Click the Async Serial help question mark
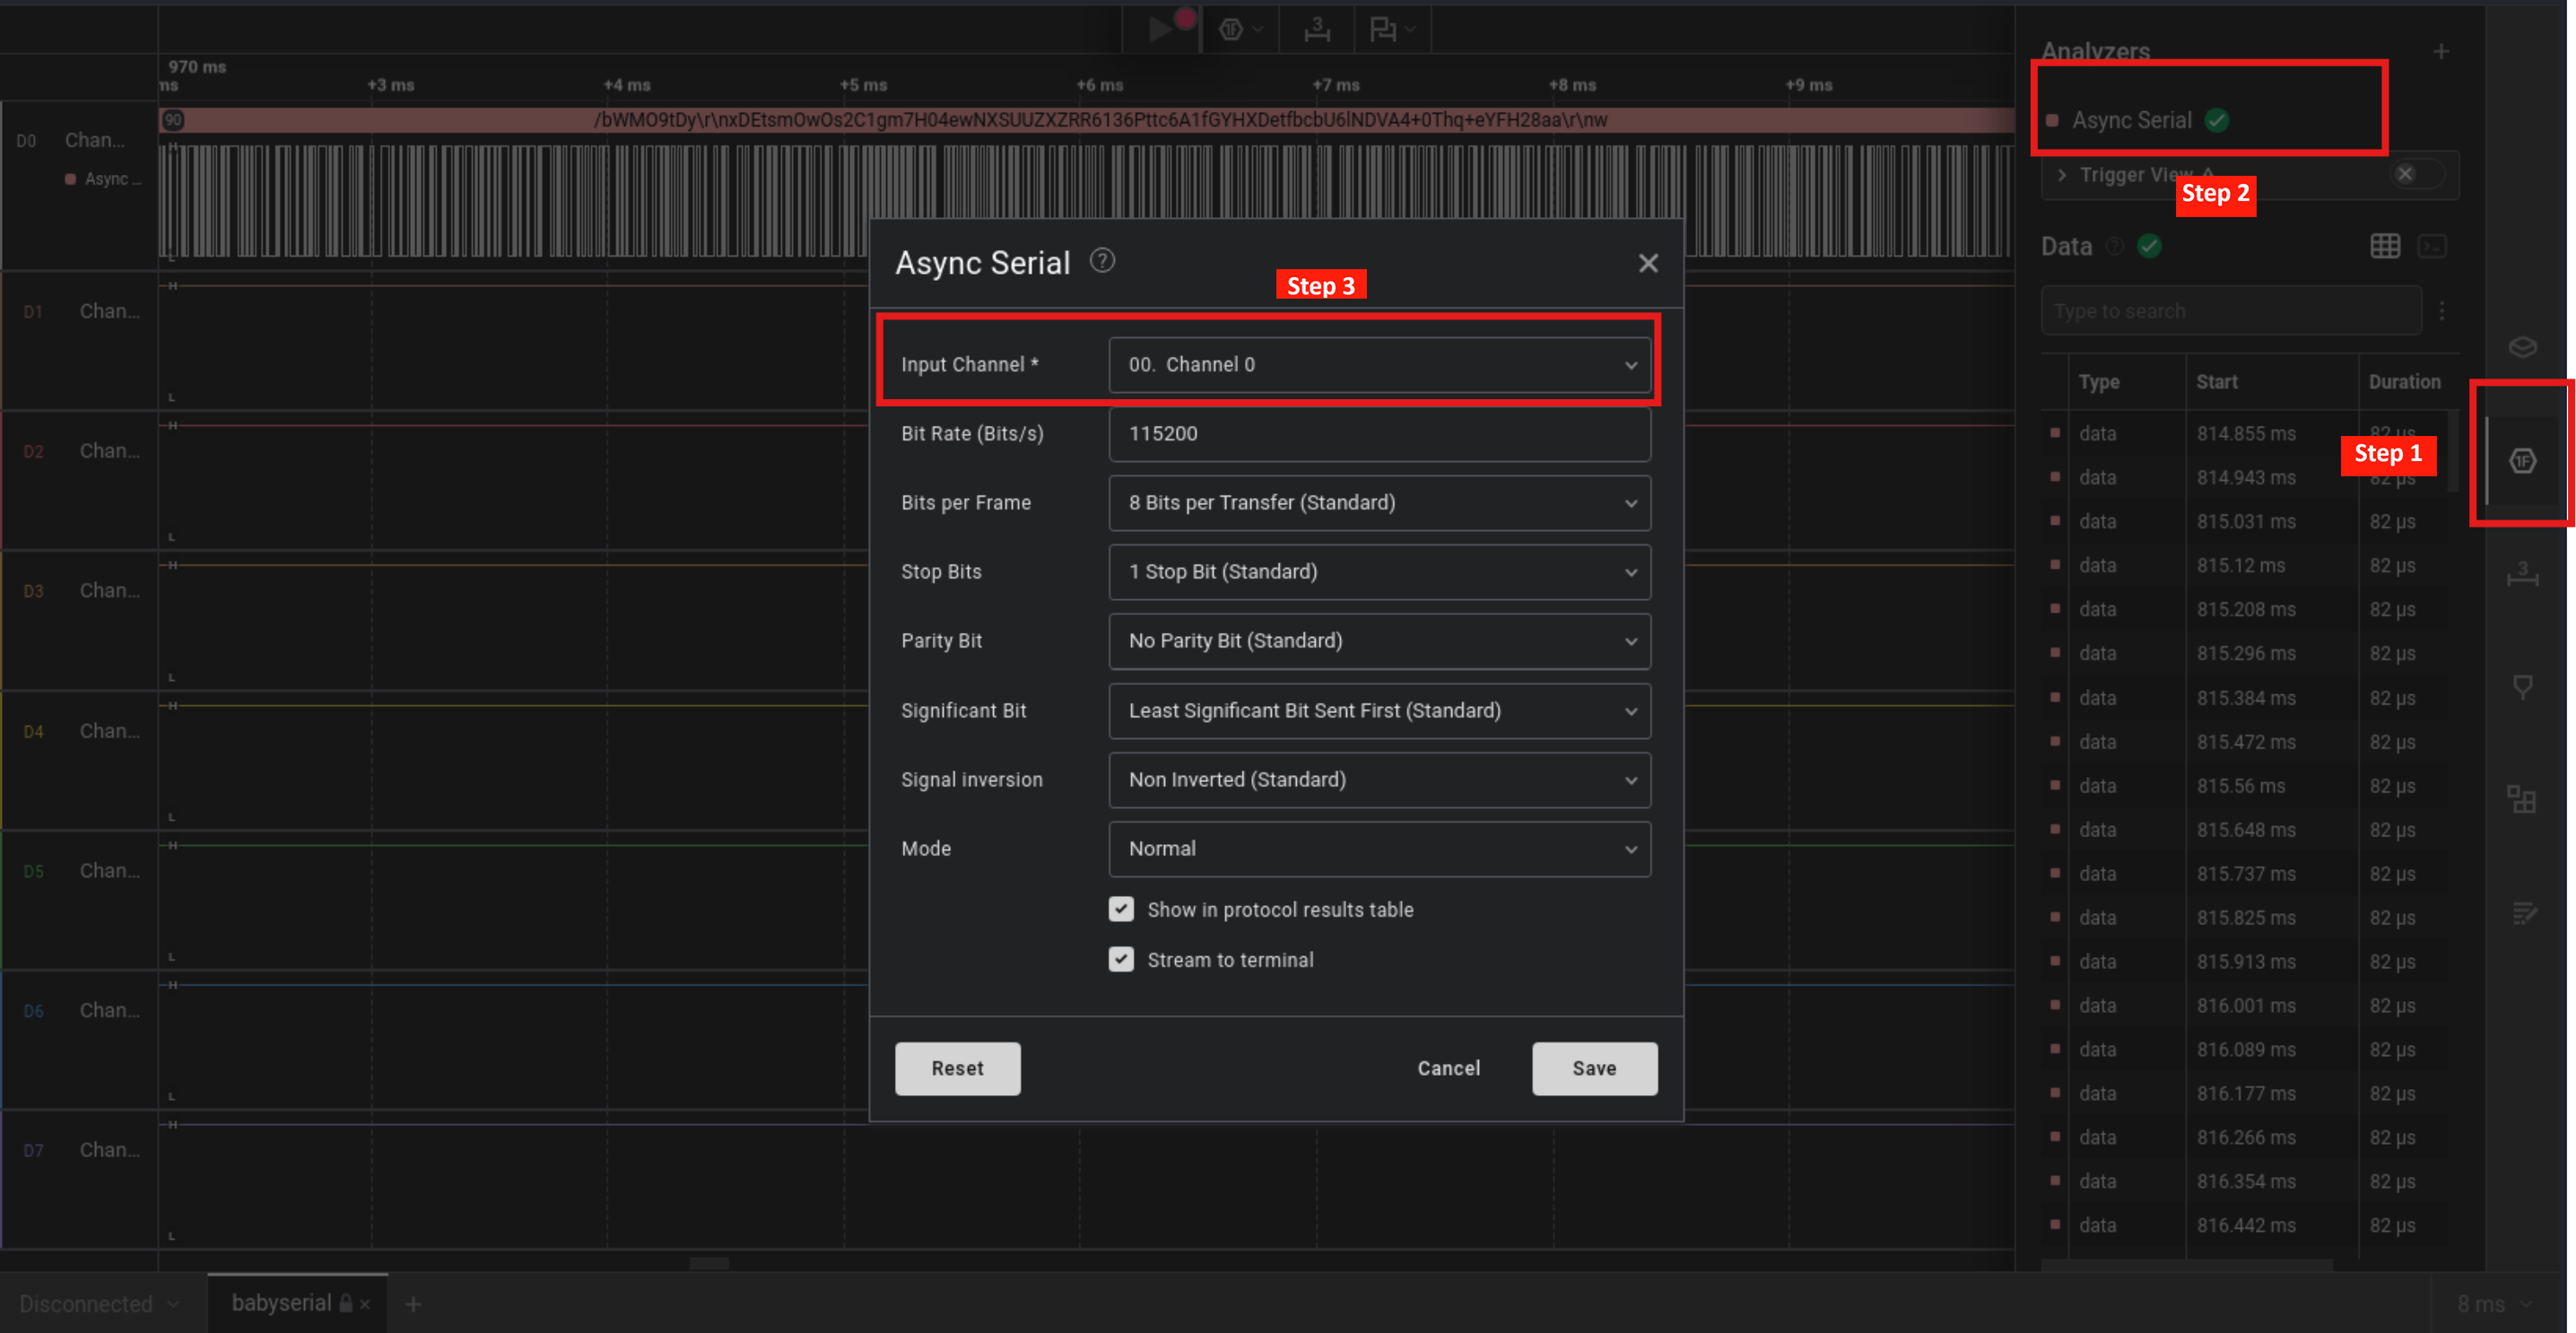The height and width of the screenshot is (1333, 2576). click(x=1102, y=261)
